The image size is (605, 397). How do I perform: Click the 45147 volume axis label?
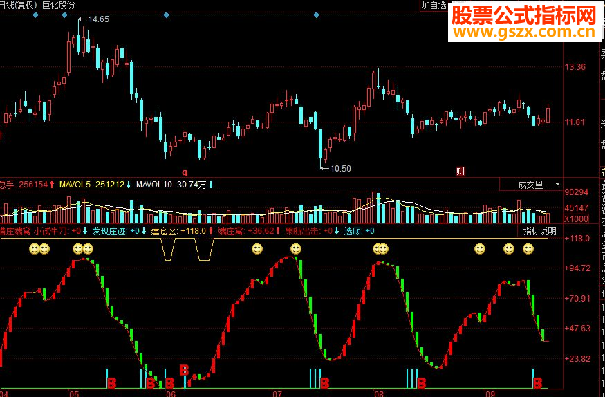(x=576, y=208)
